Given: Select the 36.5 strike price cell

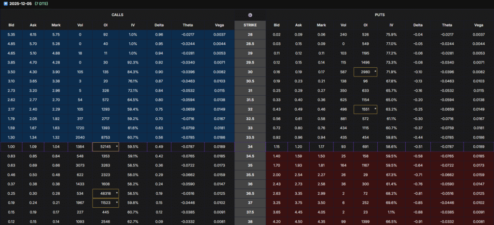Looking at the screenshot, I should (250, 193).
